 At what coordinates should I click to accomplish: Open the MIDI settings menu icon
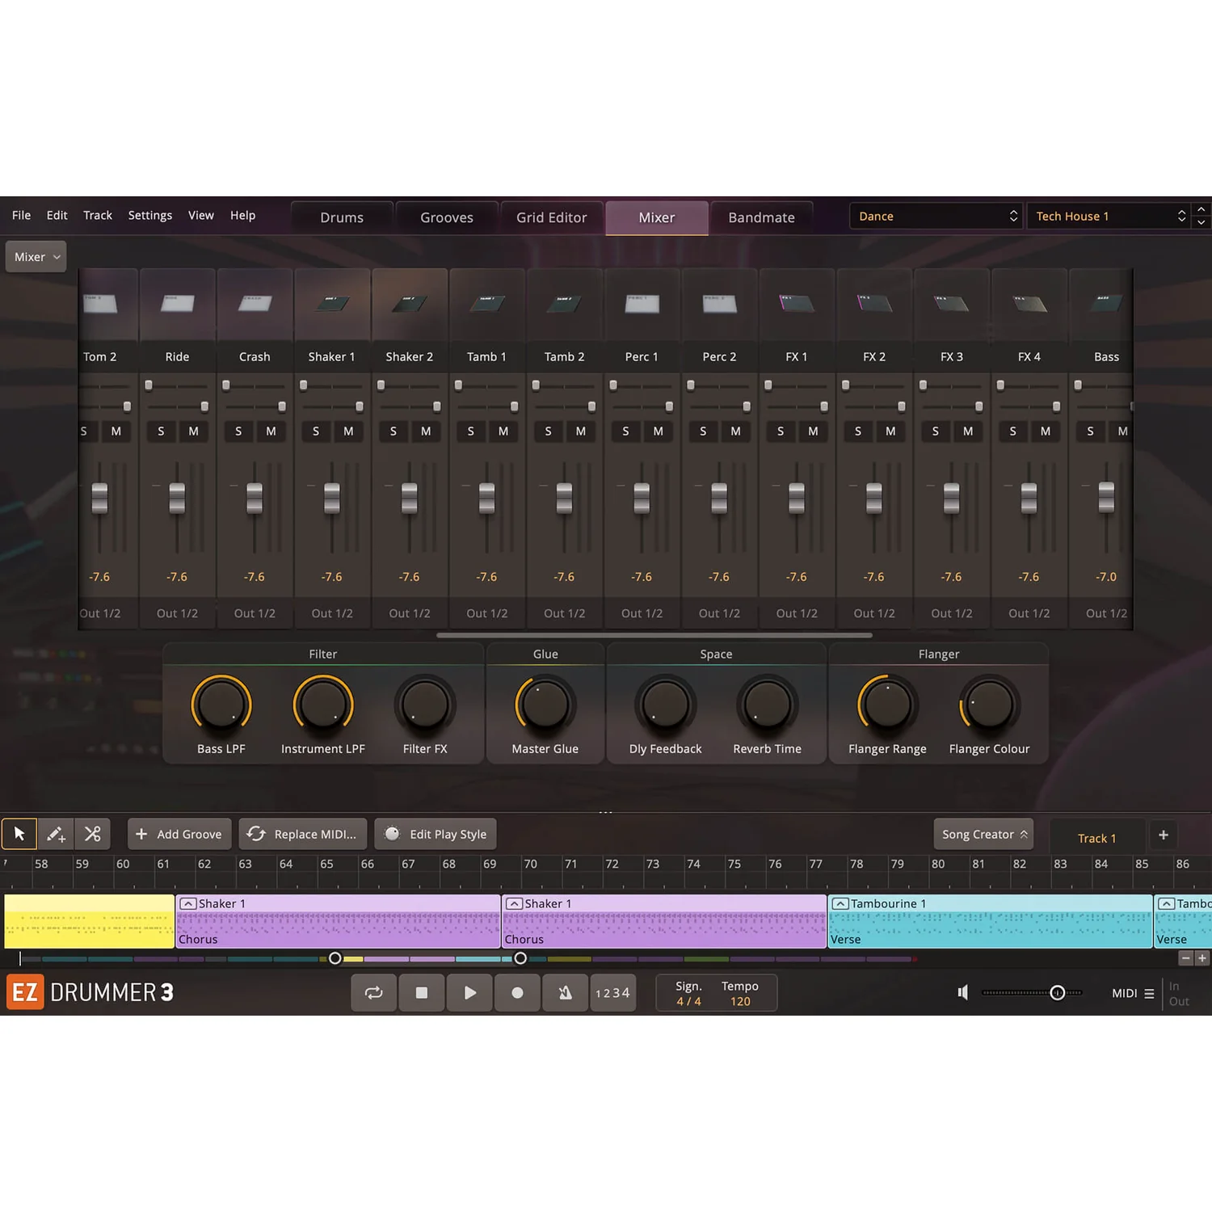tap(1149, 993)
